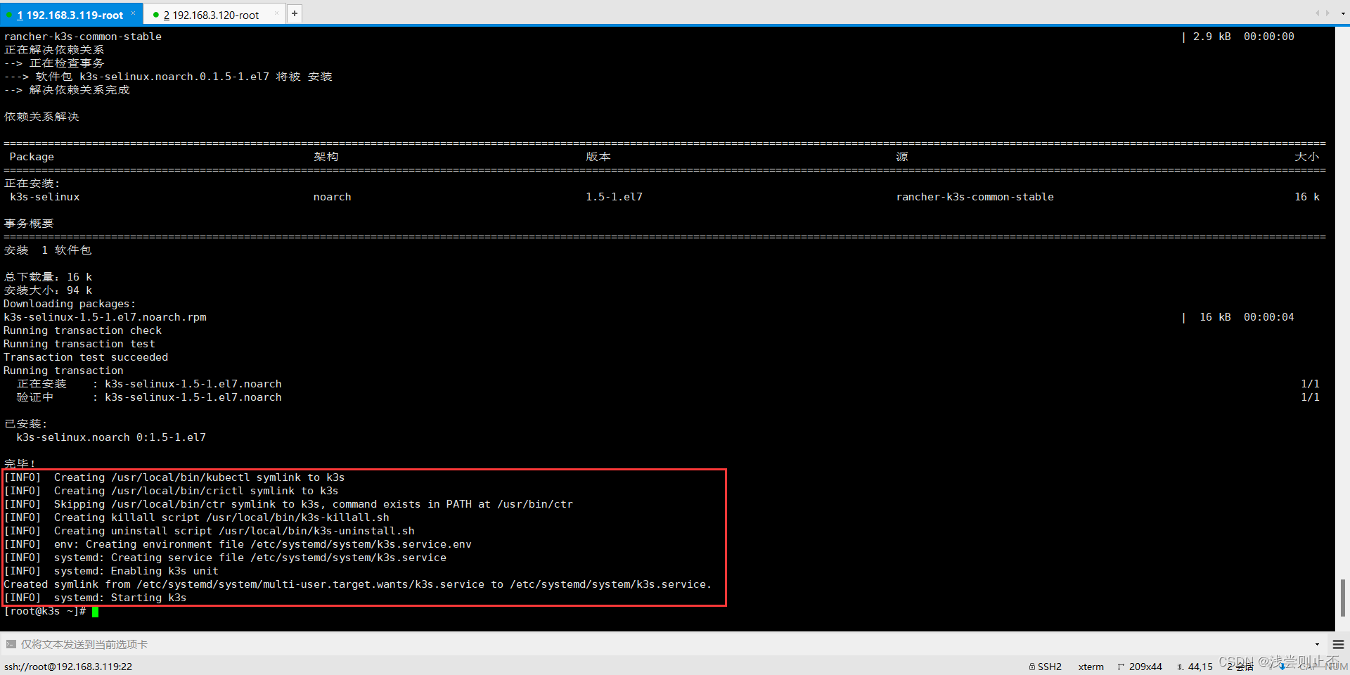The image size is (1350, 675).
Task: Click the xterm terminal type status
Action: [x=1091, y=667]
